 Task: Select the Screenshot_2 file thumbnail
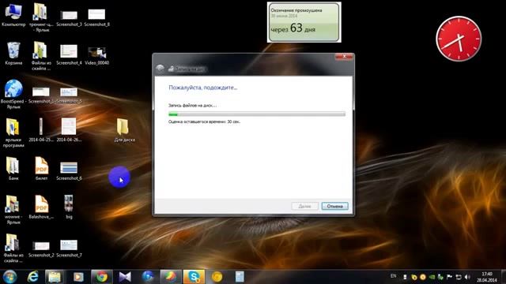[41, 248]
